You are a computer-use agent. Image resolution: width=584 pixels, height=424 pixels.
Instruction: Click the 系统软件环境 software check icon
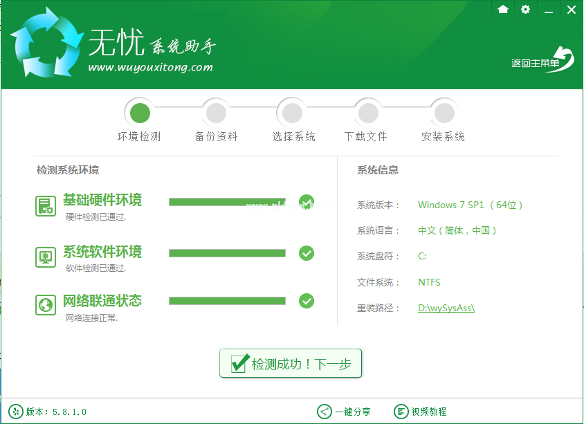45,257
